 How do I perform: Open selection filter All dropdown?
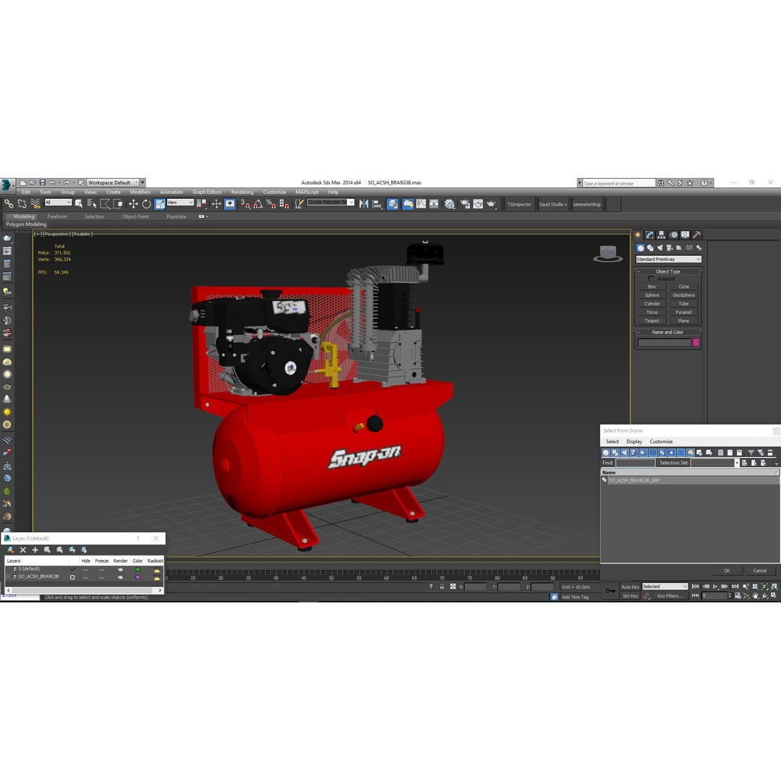(x=58, y=202)
